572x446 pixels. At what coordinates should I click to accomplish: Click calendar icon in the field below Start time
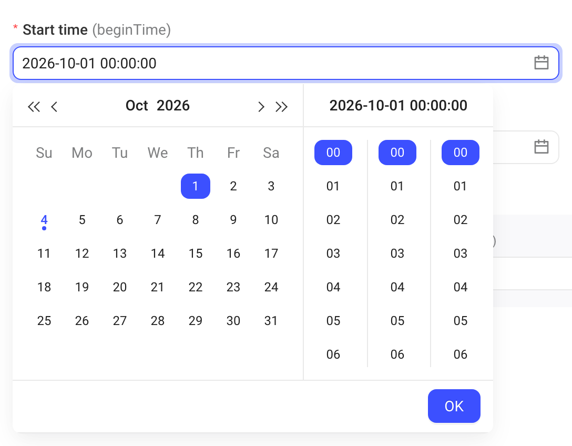point(541,147)
